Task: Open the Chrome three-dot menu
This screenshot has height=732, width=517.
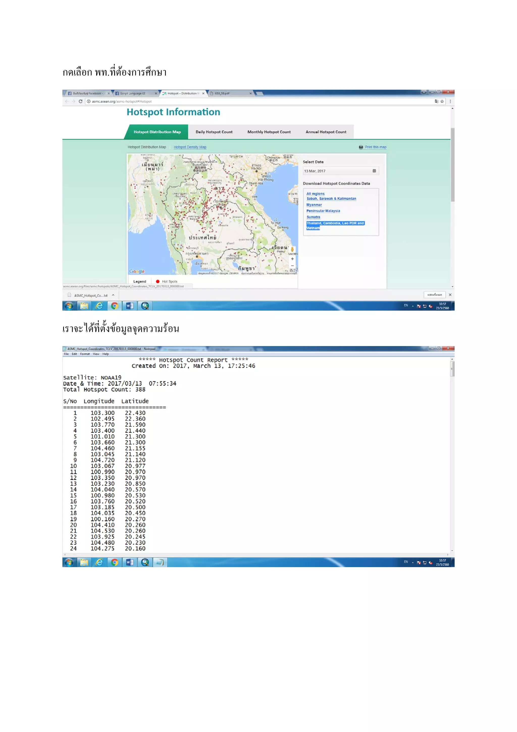Action: tap(450, 101)
